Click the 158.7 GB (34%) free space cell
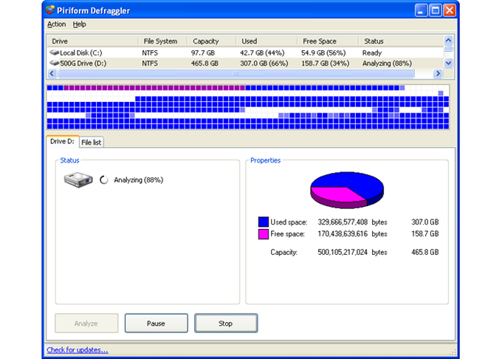 click(x=326, y=64)
